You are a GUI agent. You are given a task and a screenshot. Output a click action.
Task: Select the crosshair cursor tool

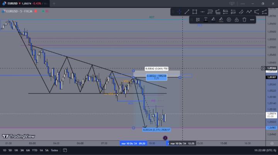click(x=179, y=12)
